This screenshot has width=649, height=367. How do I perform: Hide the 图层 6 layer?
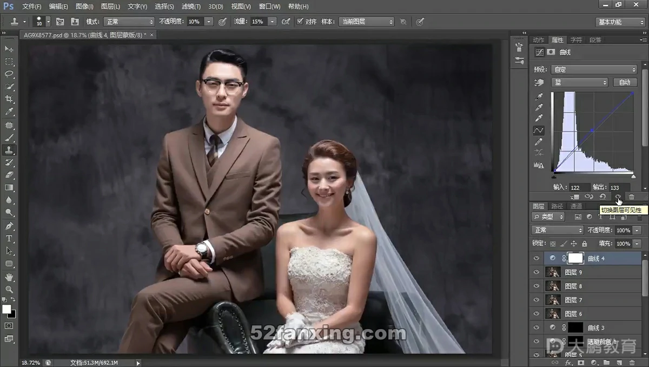537,314
